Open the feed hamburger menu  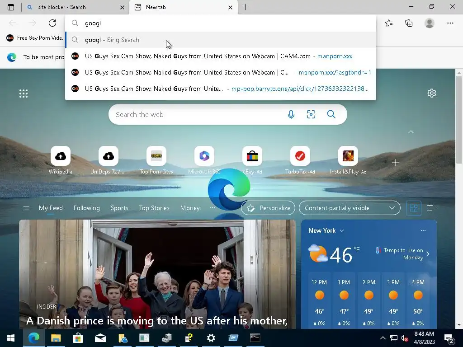pos(26,208)
